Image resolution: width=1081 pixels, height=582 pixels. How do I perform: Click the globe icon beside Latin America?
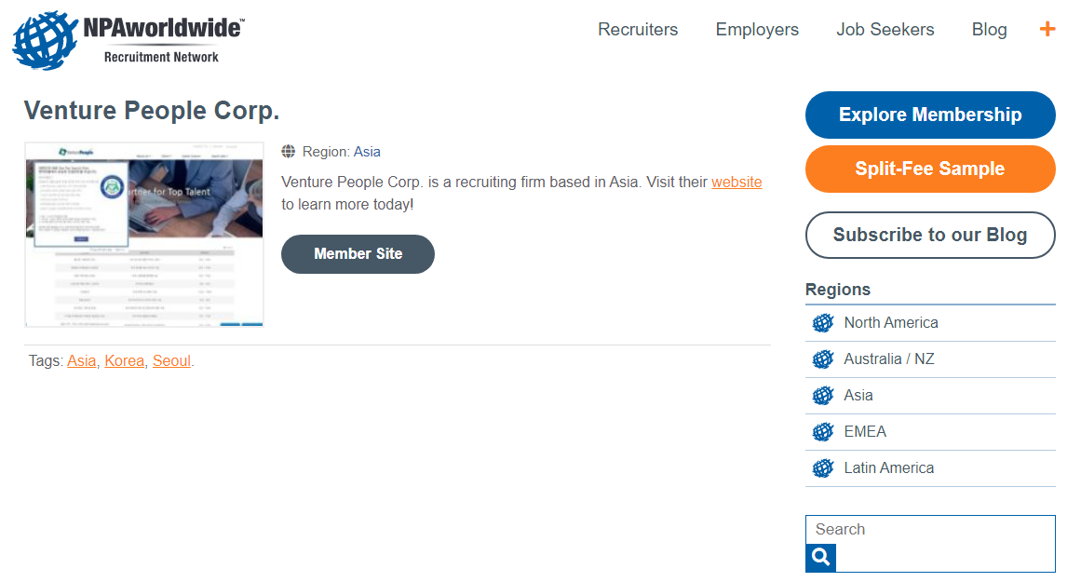[822, 468]
